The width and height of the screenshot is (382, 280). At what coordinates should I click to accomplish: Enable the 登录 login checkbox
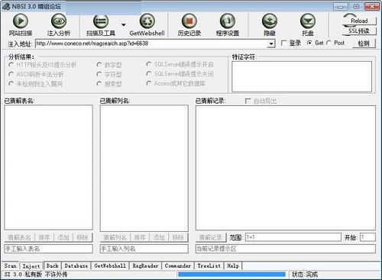point(283,43)
